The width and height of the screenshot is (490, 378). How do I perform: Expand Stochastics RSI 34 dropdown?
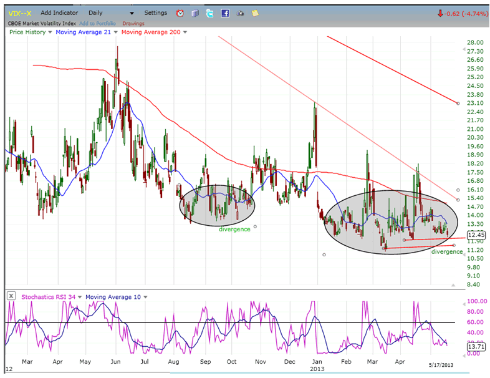click(x=81, y=297)
